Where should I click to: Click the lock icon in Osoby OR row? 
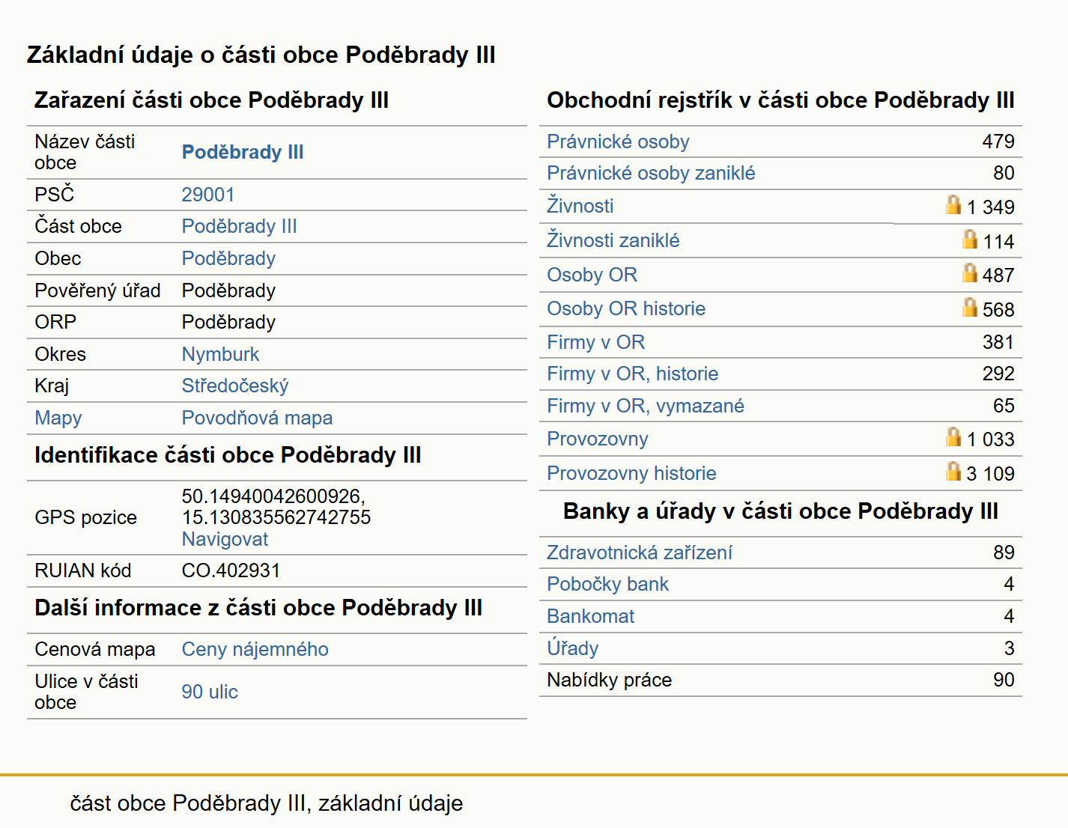point(969,273)
